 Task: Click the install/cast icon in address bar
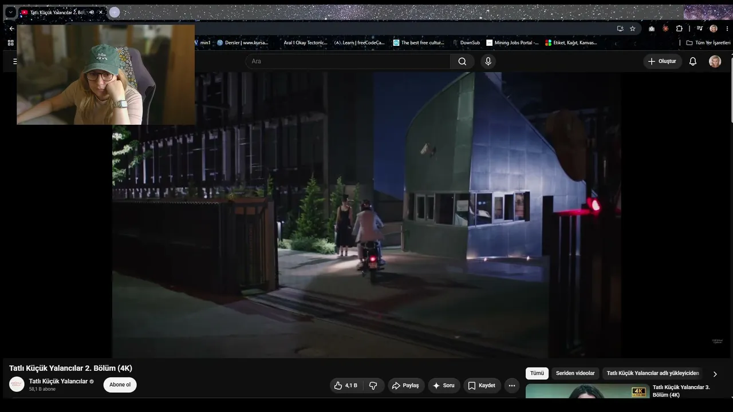click(x=620, y=29)
